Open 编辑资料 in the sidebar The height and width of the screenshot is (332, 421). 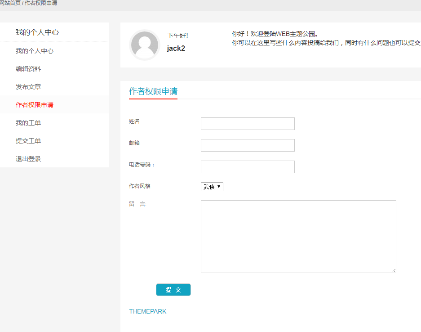pyautogui.click(x=29, y=68)
